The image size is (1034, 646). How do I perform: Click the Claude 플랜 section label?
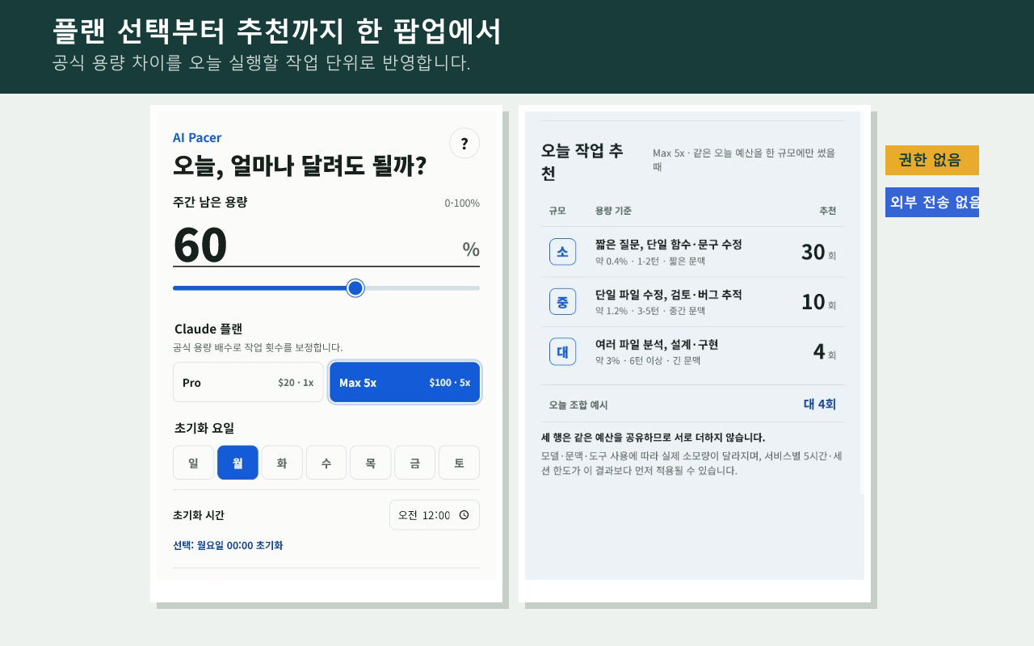[208, 329]
